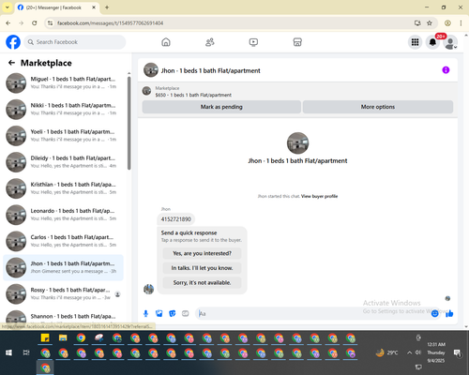Open the $650 Marketplace listing link

click(193, 95)
